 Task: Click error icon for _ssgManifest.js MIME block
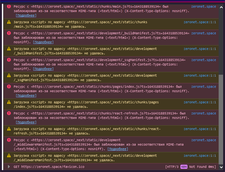[x=9, y=60]
